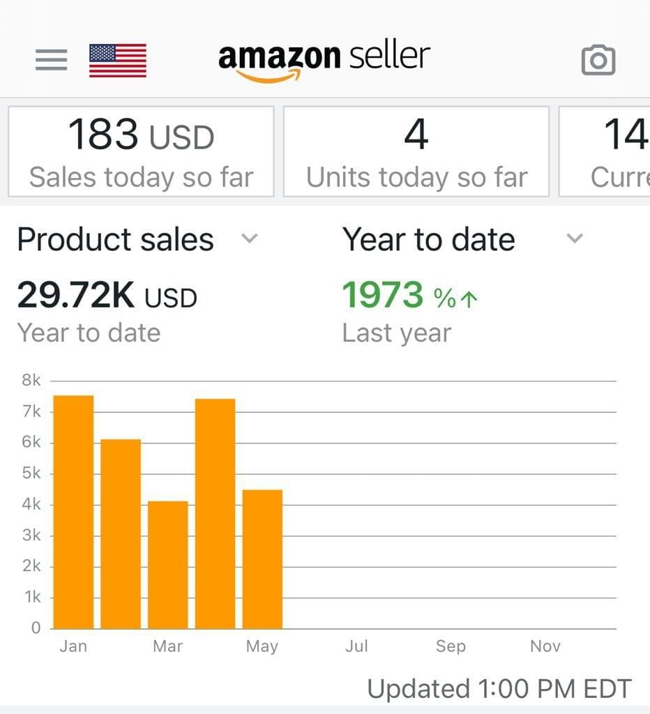This screenshot has width=650, height=714.
Task: Select the Units today so far card
Action: point(416,151)
